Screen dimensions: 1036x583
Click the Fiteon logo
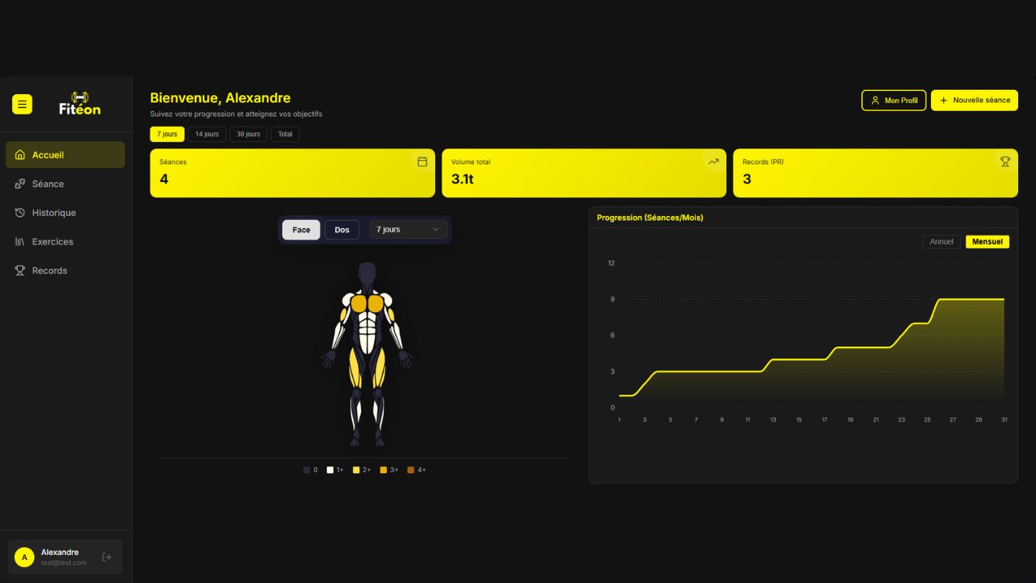pyautogui.click(x=80, y=104)
